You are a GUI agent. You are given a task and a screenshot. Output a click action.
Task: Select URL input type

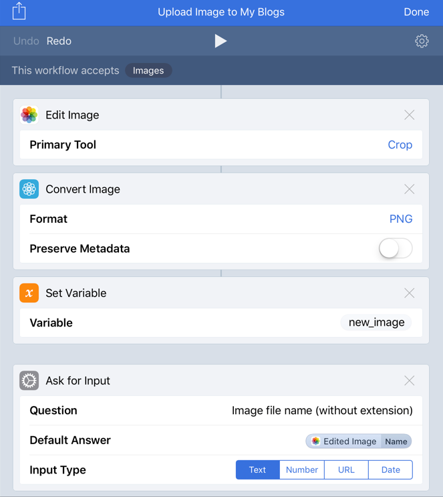pos(346,470)
